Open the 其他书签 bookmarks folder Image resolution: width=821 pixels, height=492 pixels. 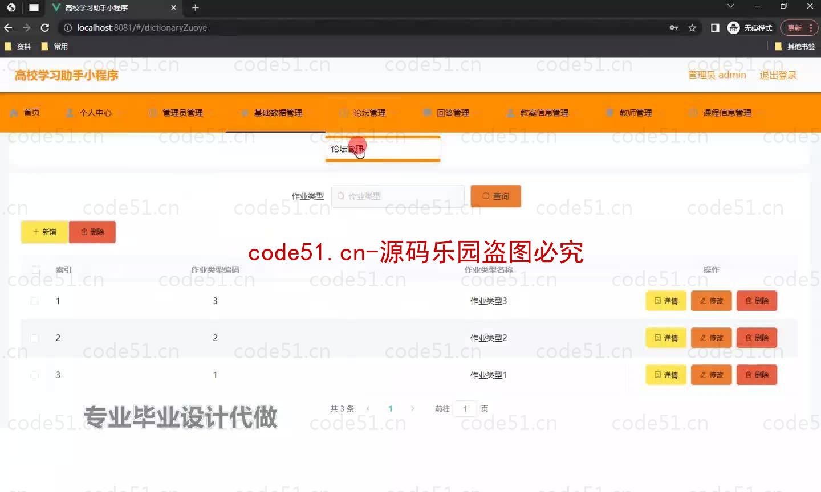tap(795, 47)
